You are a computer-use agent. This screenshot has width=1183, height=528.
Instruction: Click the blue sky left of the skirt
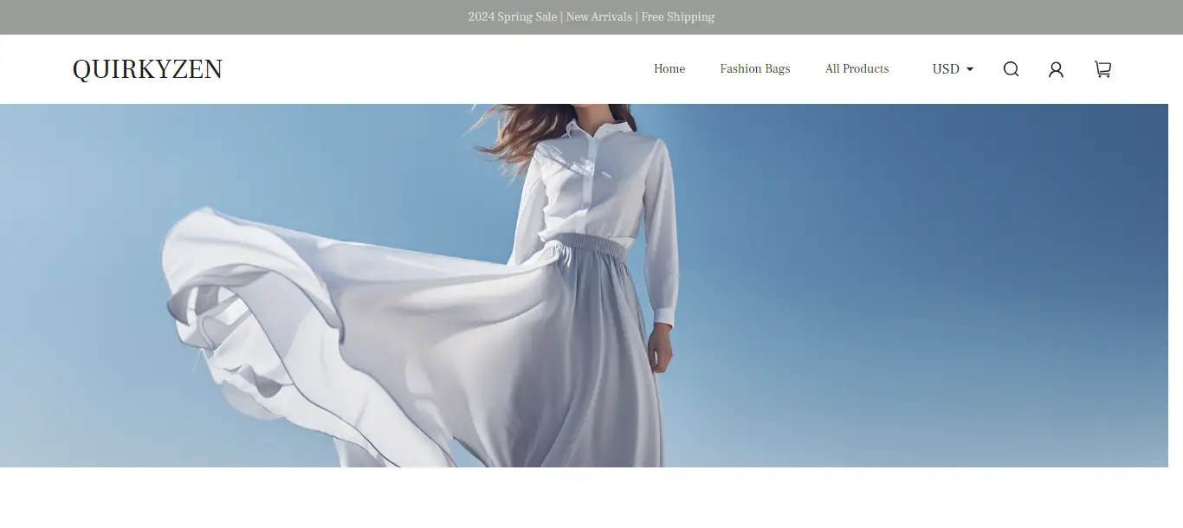click(x=78, y=286)
